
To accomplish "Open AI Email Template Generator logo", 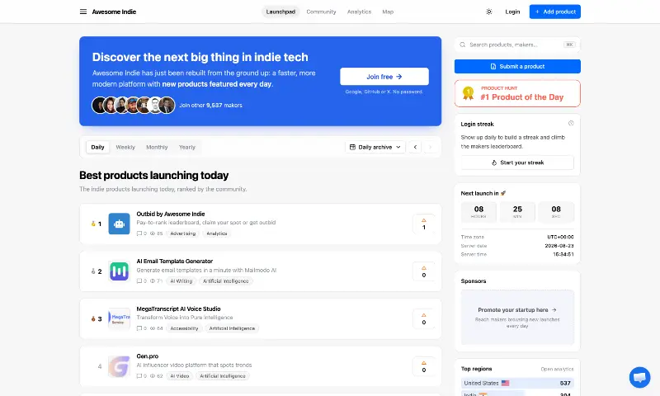I will click(x=119, y=271).
